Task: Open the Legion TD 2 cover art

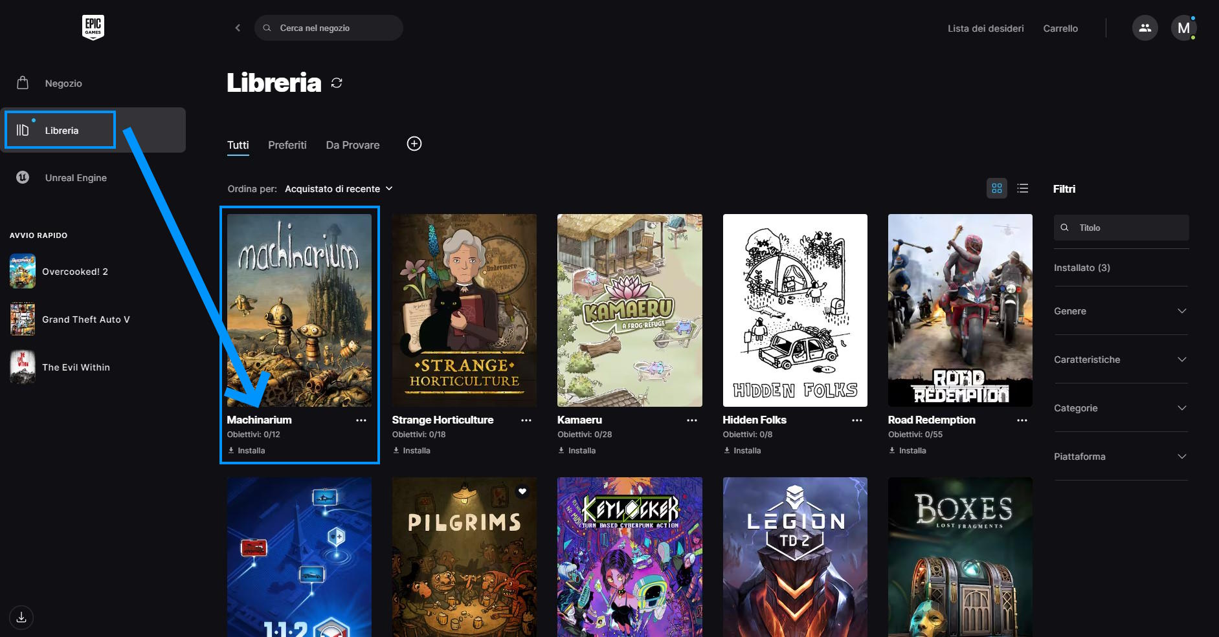Action: [x=795, y=557]
